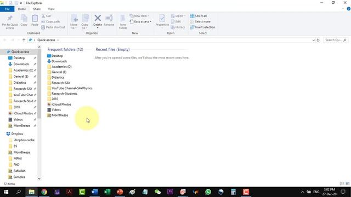This screenshot has height=197, width=351.
Task: Collapse the Frequent folders (12) header
Action: 65,49
